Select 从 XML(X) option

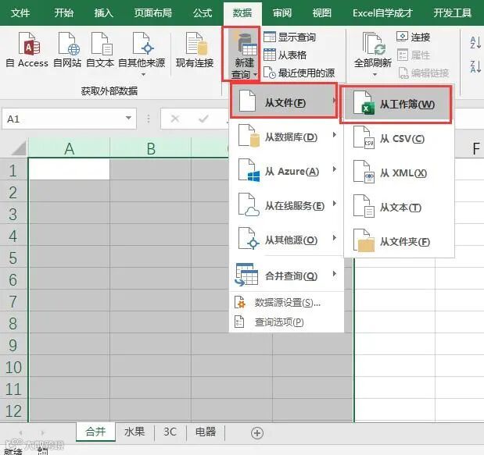pos(399,173)
